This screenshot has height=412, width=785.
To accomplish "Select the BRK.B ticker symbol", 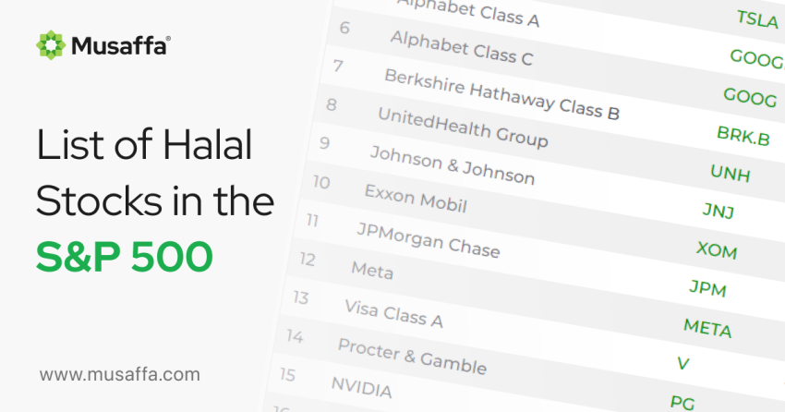I will [x=743, y=135].
